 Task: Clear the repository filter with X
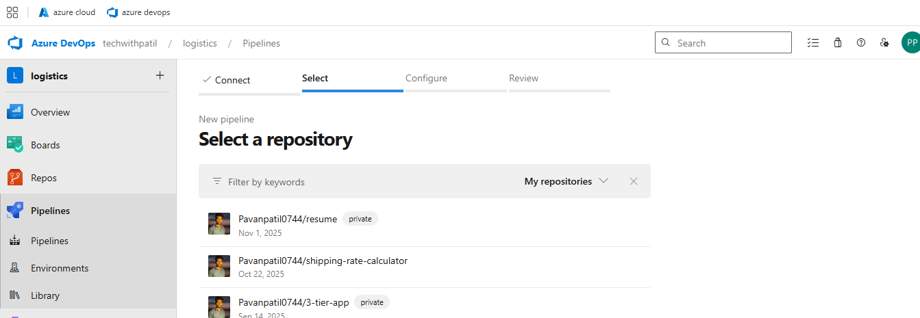pos(634,181)
